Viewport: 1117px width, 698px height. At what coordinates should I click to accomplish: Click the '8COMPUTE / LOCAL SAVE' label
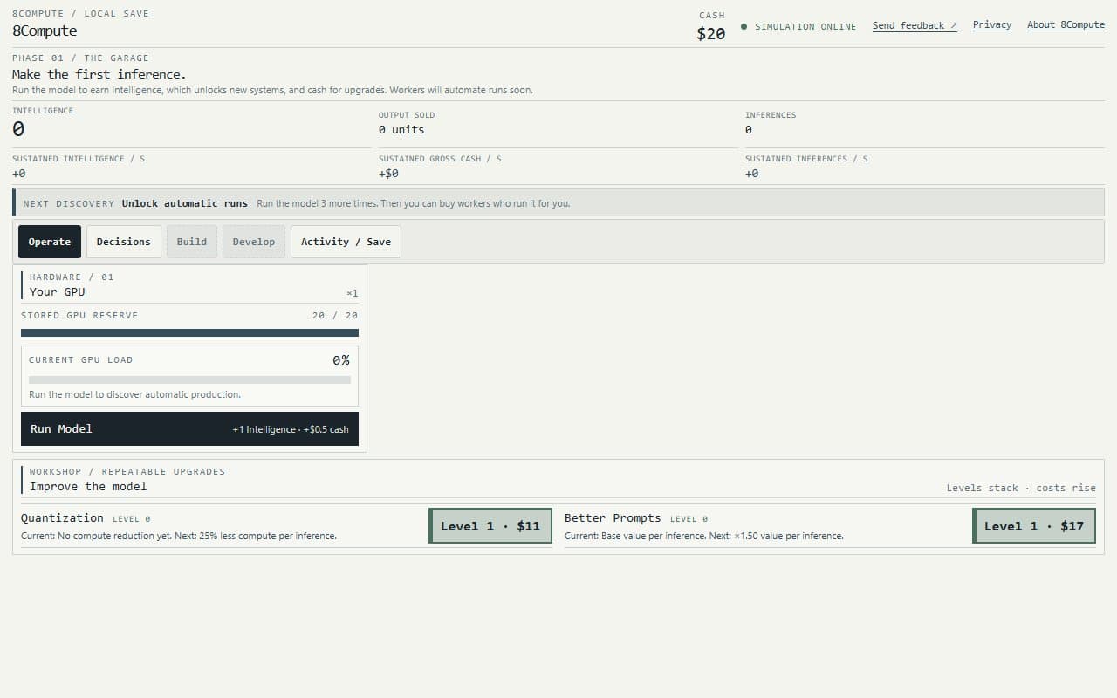(x=80, y=14)
